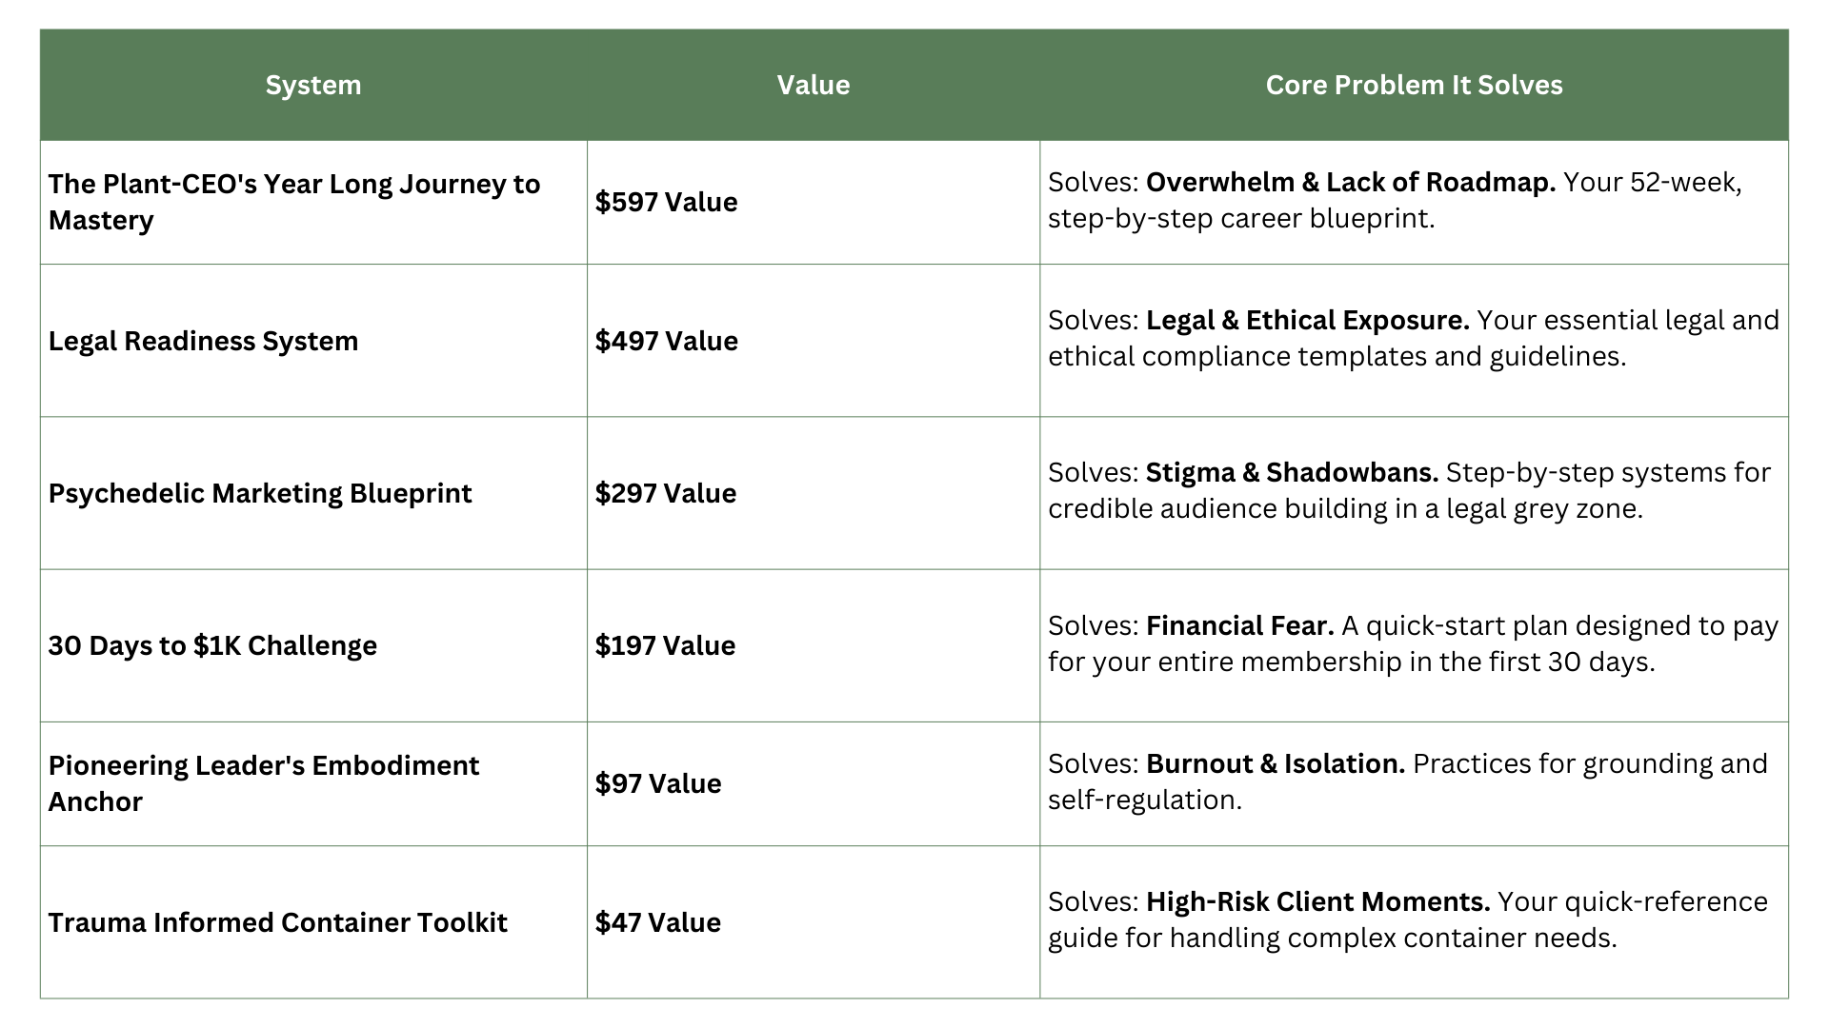
Task: Click the Pioneering Leader's Embodiment Anchor cell
Action: [264, 783]
